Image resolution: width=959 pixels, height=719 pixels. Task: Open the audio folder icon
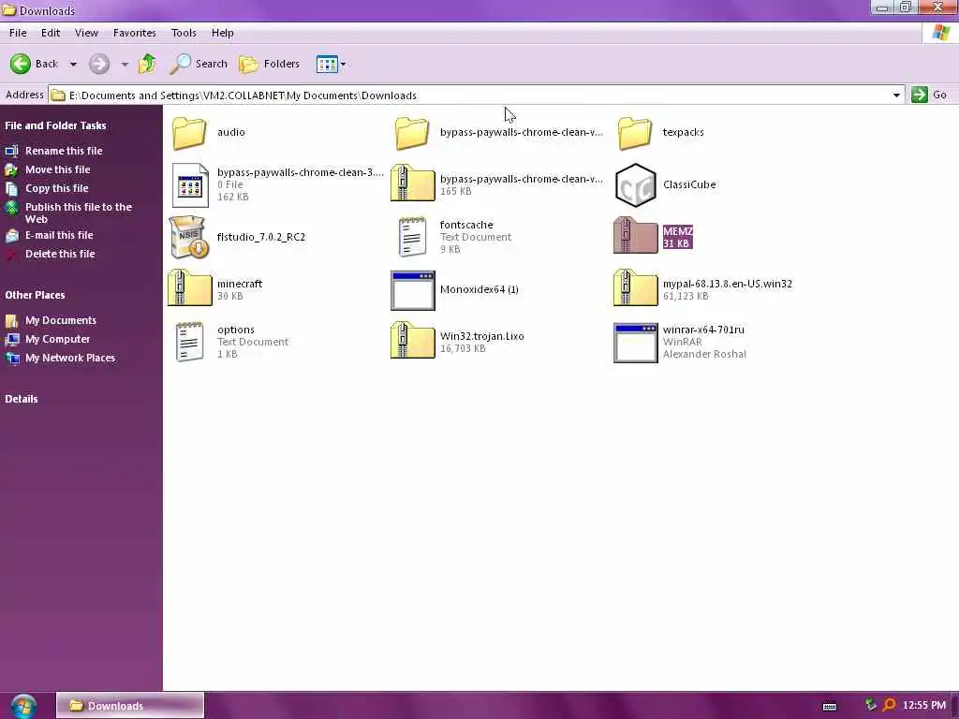(189, 132)
